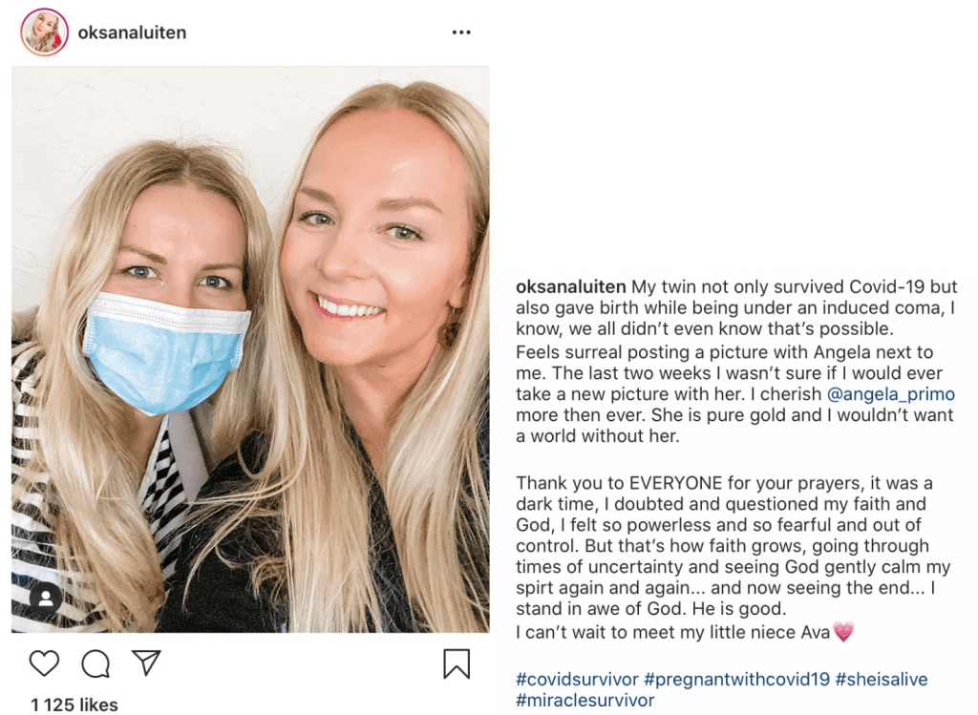
Task: Share post with paper plane icon
Action: coord(146,662)
